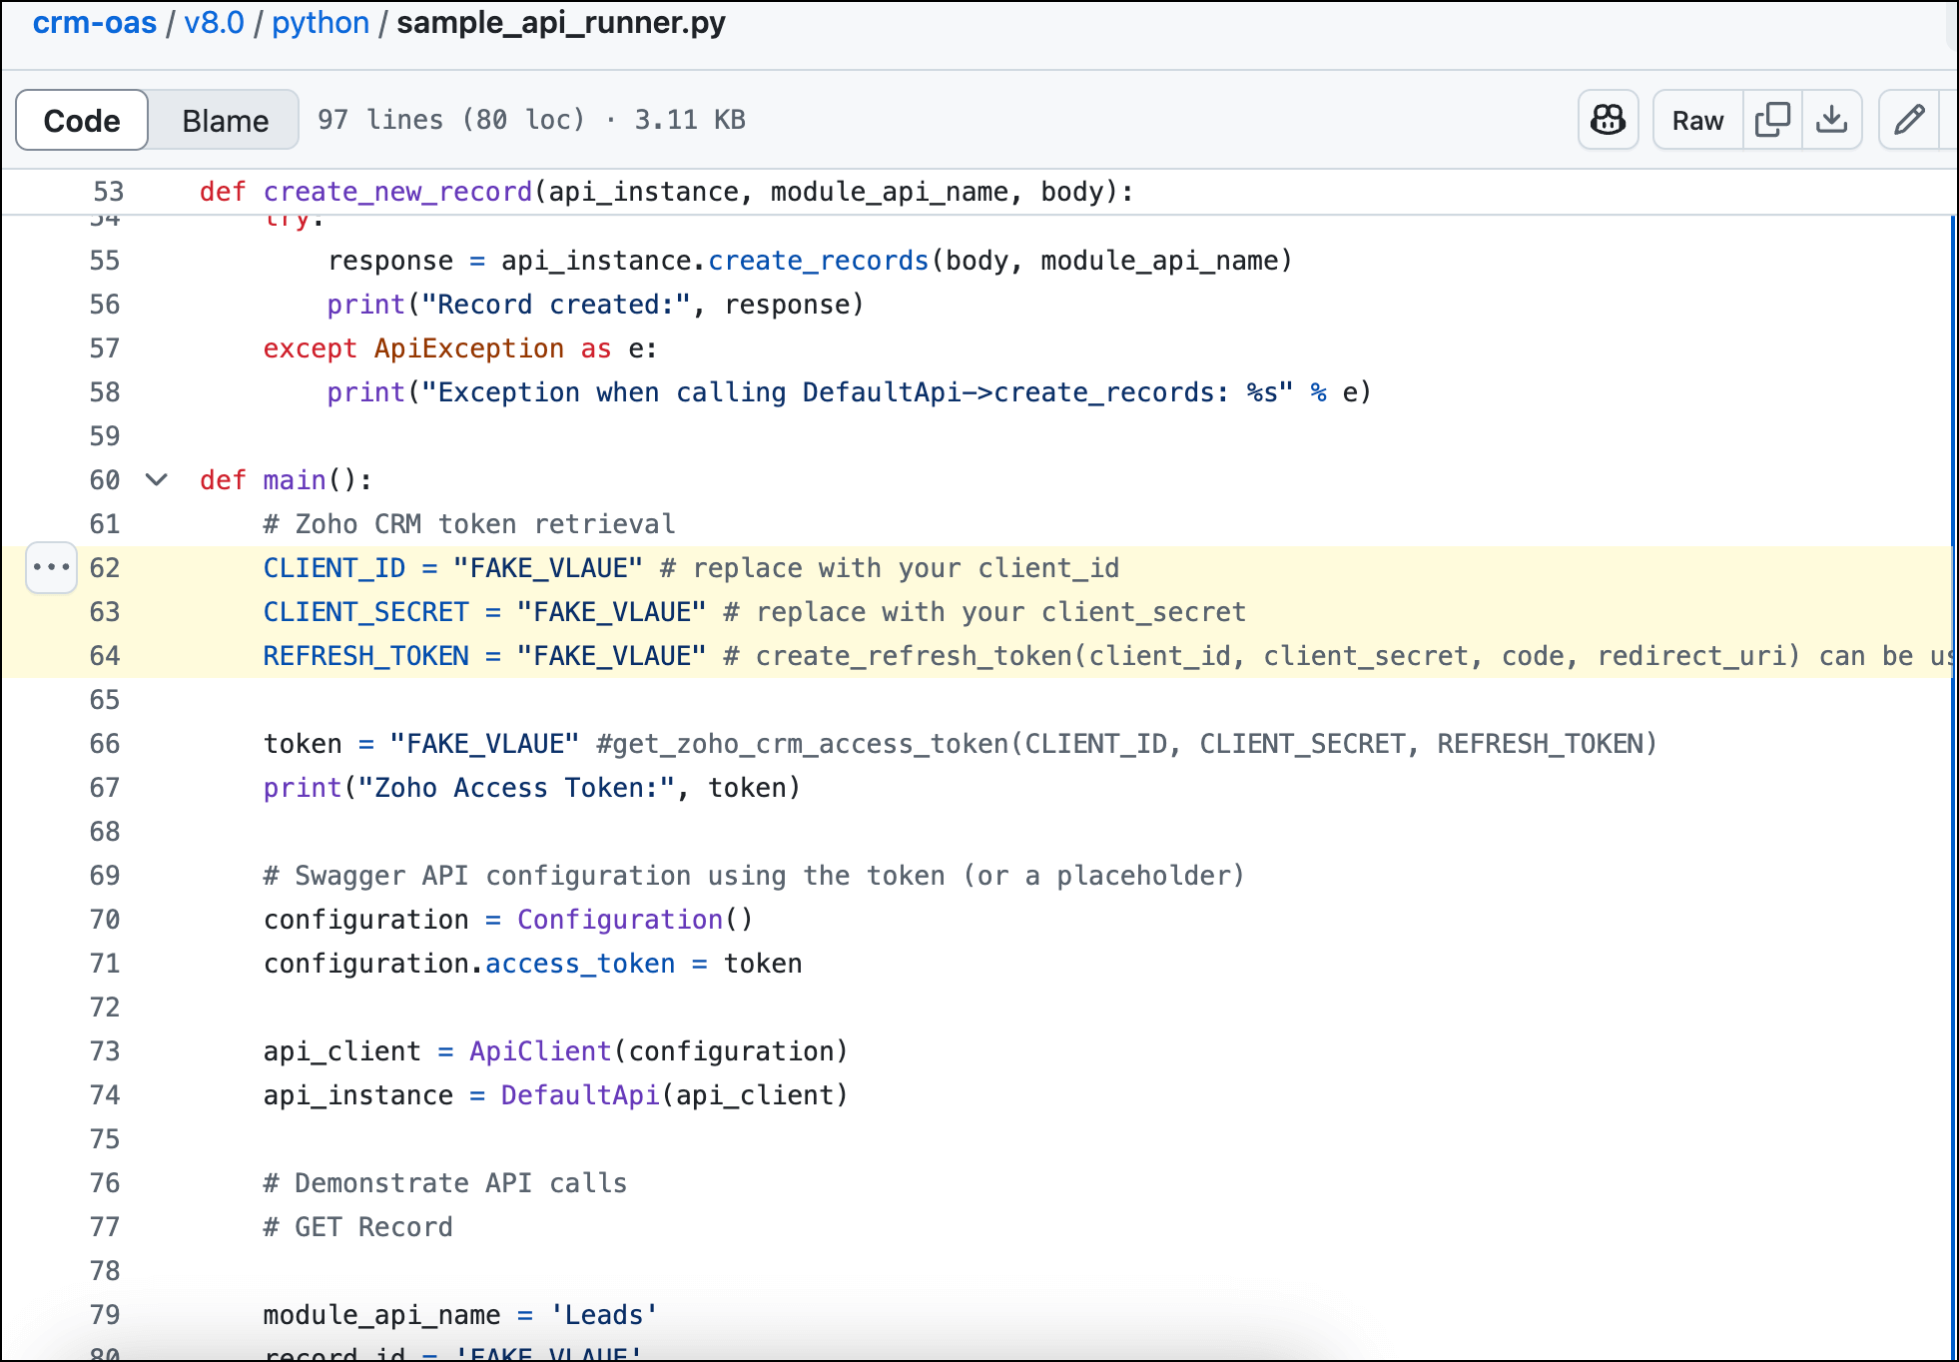Viewport: 1959px width, 1362px height.
Task: Click line number 73
Action: (105, 1050)
